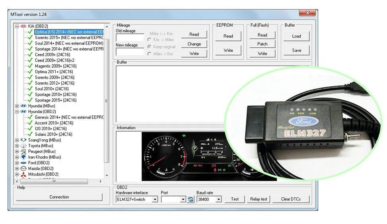
Task: Select Ceed 2009+ (24C16)v2 item
Action: [54, 60]
